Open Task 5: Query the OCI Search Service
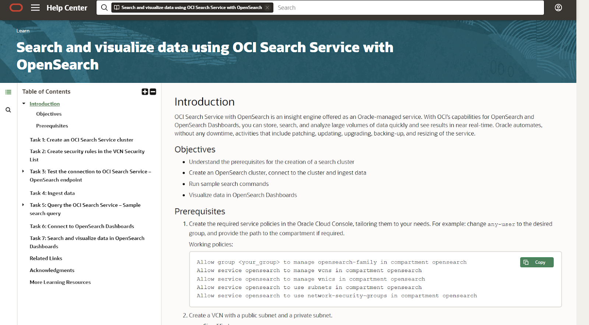This screenshot has height=325, width=589. point(85,209)
